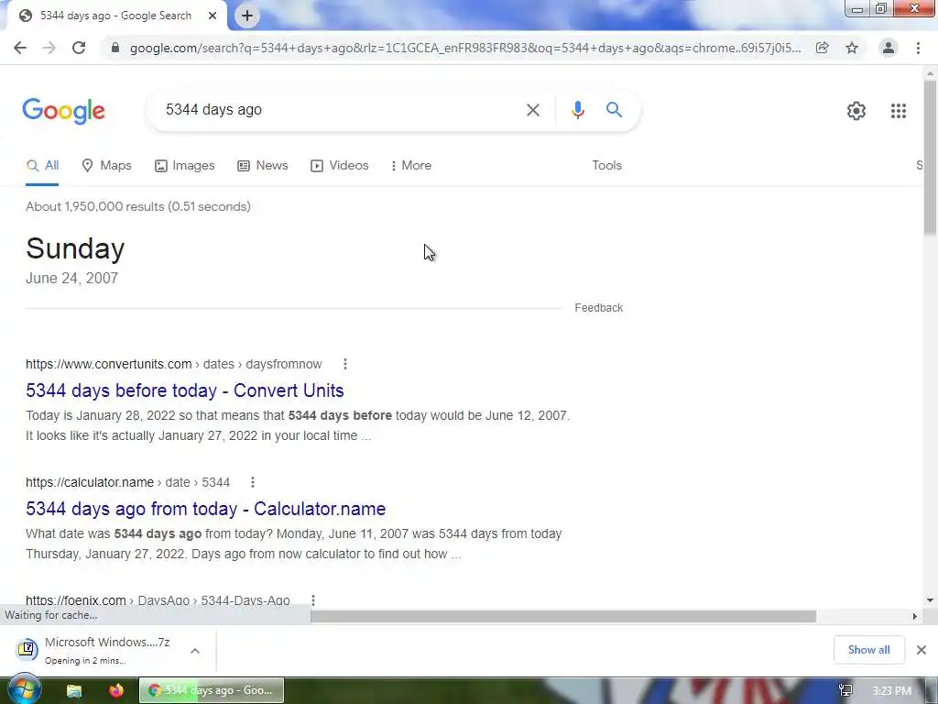Open the 5344 days before today link
The width and height of the screenshot is (938, 704).
click(185, 390)
